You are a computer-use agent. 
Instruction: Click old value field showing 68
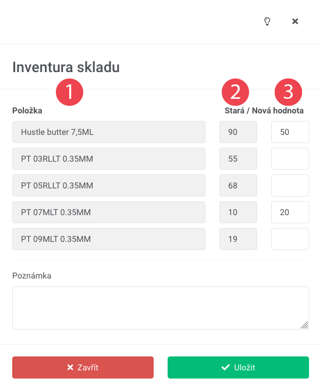coord(238,185)
